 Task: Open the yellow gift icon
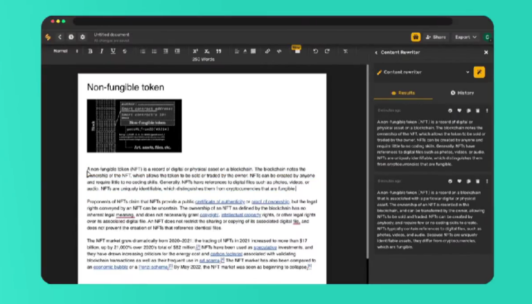pyautogui.click(x=416, y=37)
